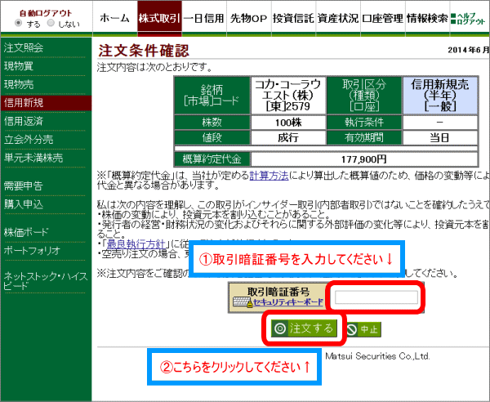Go to the 投資信託 tab
This screenshot has width=490, height=402.
click(293, 19)
